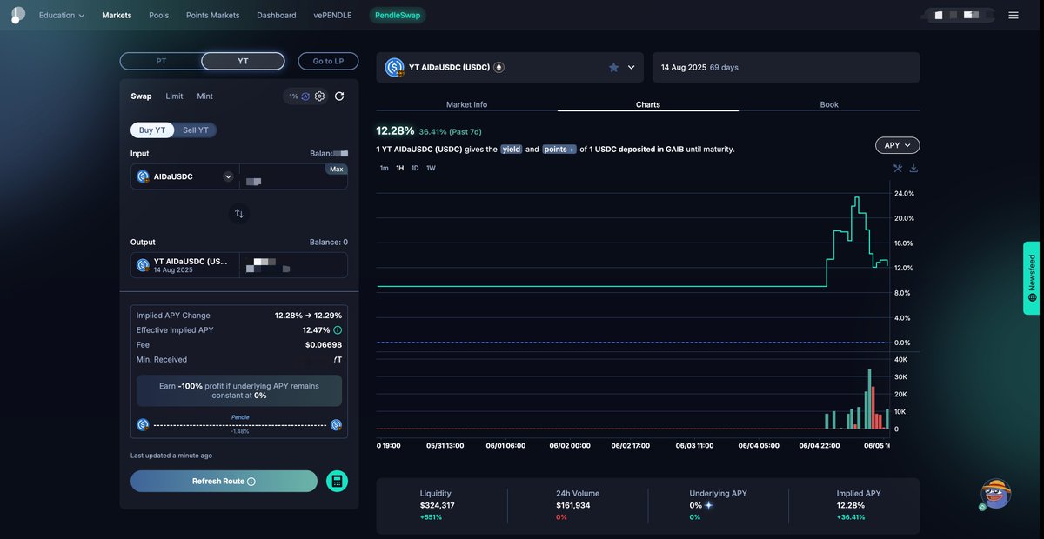Open the Newsfeed side tab
1044x539 pixels.
1032,278
